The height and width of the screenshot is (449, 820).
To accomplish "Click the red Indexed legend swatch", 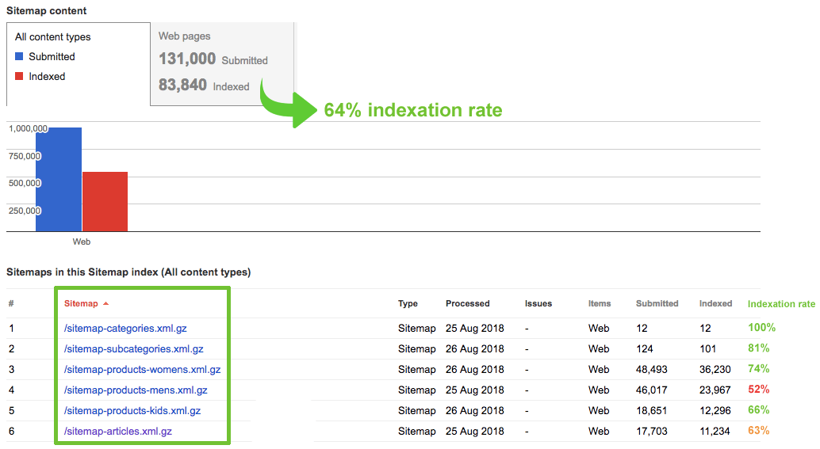I will [x=20, y=77].
